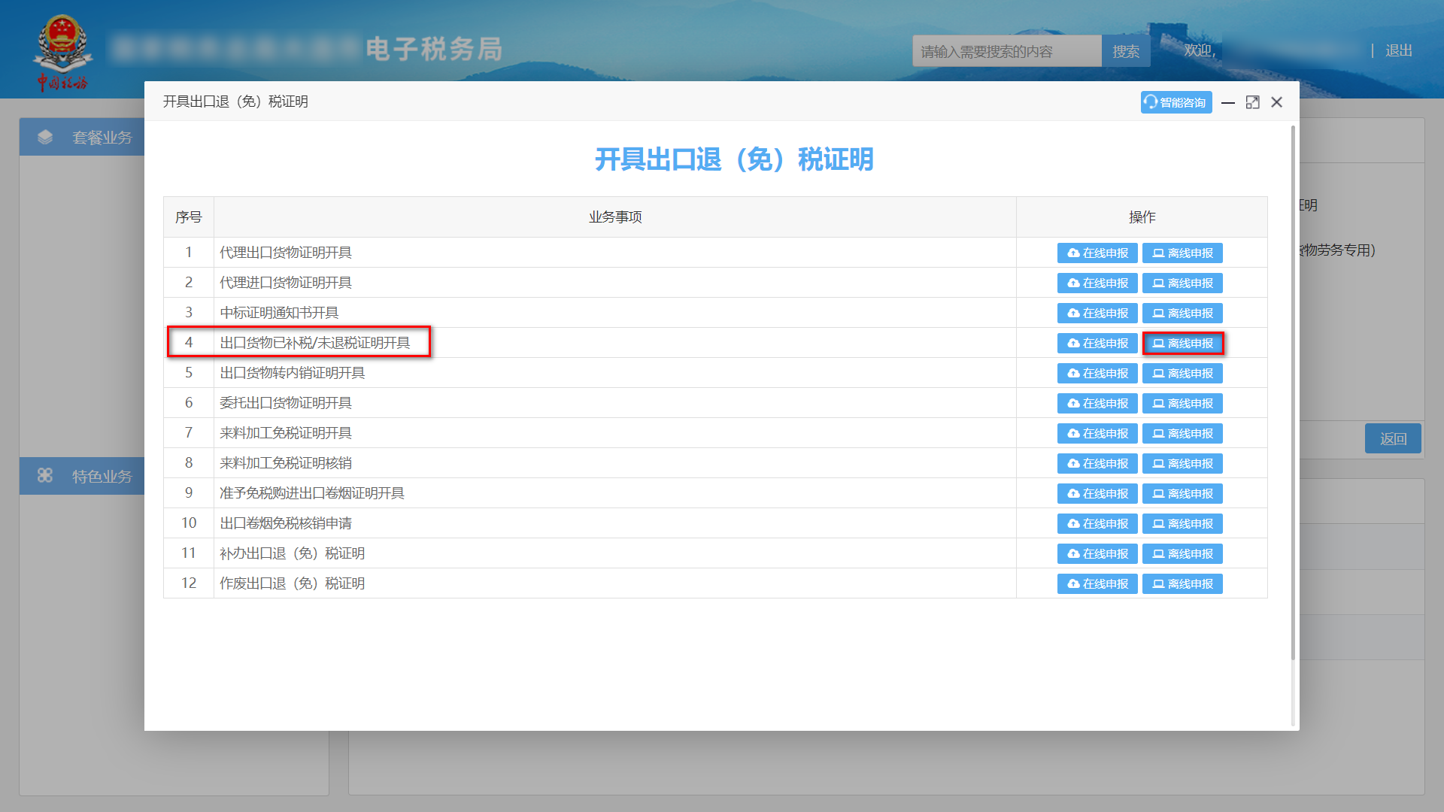Click the cloud upload 在线申报 icon for 代理出口货物证明开具
This screenshot has height=812, width=1444.
tap(1072, 253)
